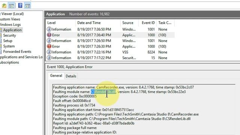This screenshot has width=240, height=135.
Task: Select the Information event at 7:26:50 PM
Action: 110,41
